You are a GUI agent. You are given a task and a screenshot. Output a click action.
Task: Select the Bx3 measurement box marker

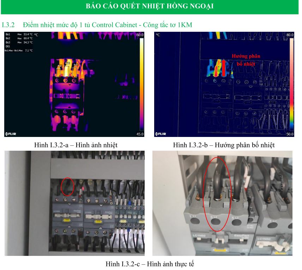pos(75,71)
